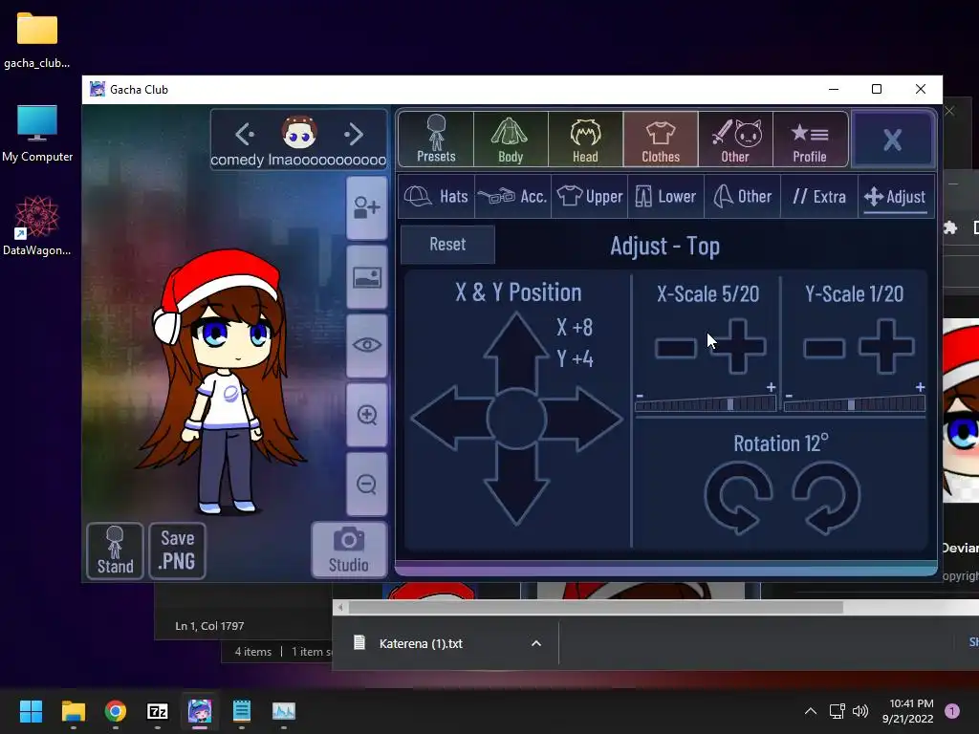This screenshot has height=734, width=979.
Task: Zoom out from the character
Action: point(367,485)
